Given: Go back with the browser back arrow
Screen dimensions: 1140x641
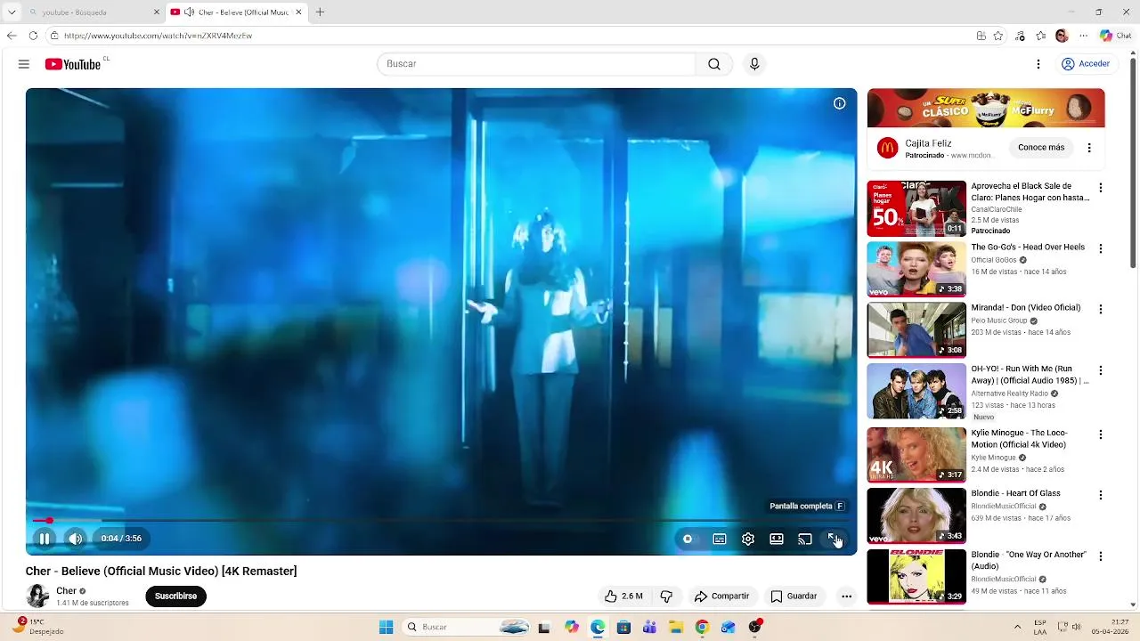Looking at the screenshot, I should pyautogui.click(x=12, y=36).
